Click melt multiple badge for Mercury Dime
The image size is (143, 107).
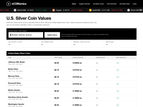[x=118, y=77]
